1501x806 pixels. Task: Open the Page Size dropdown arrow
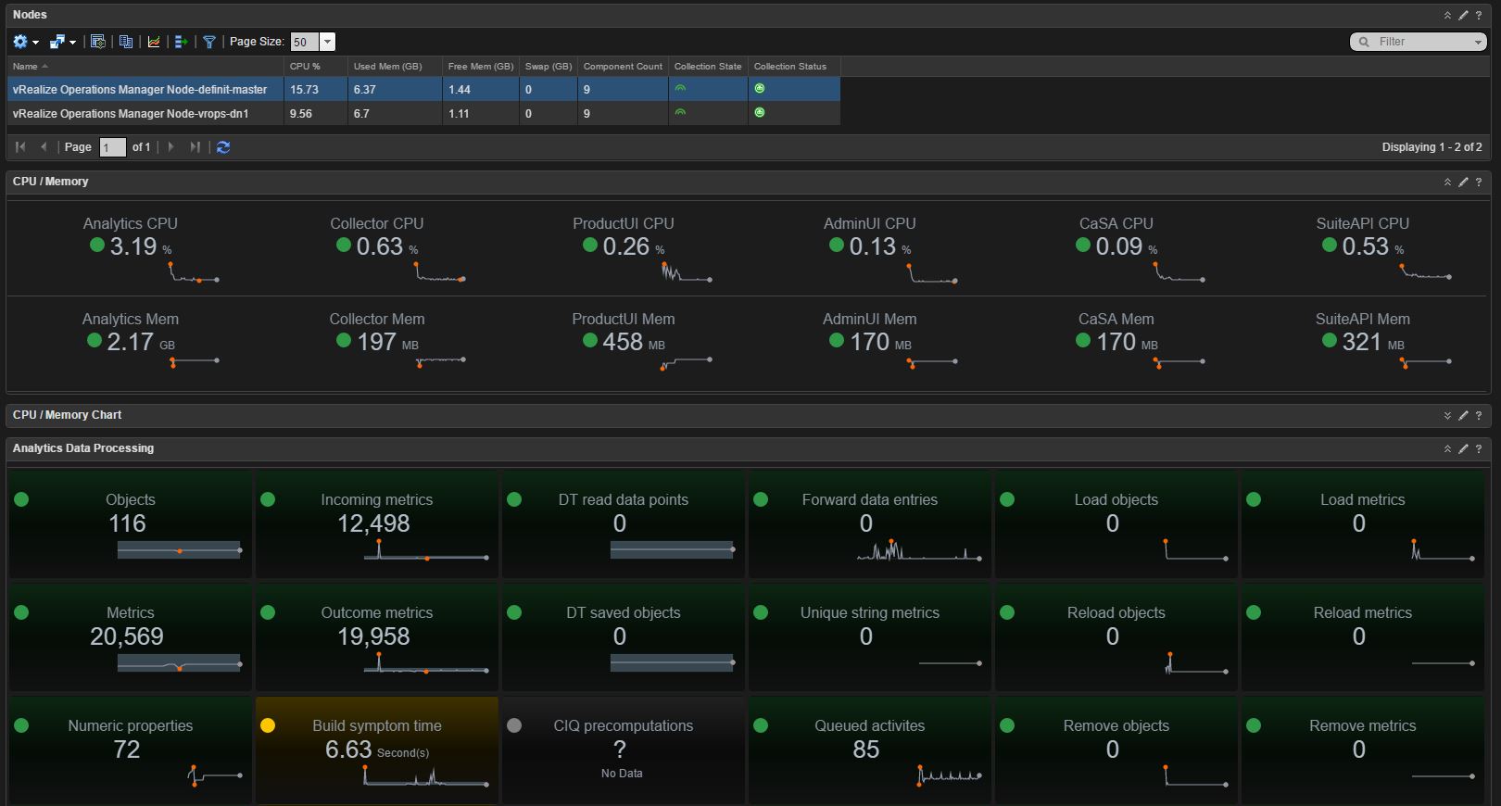click(327, 42)
